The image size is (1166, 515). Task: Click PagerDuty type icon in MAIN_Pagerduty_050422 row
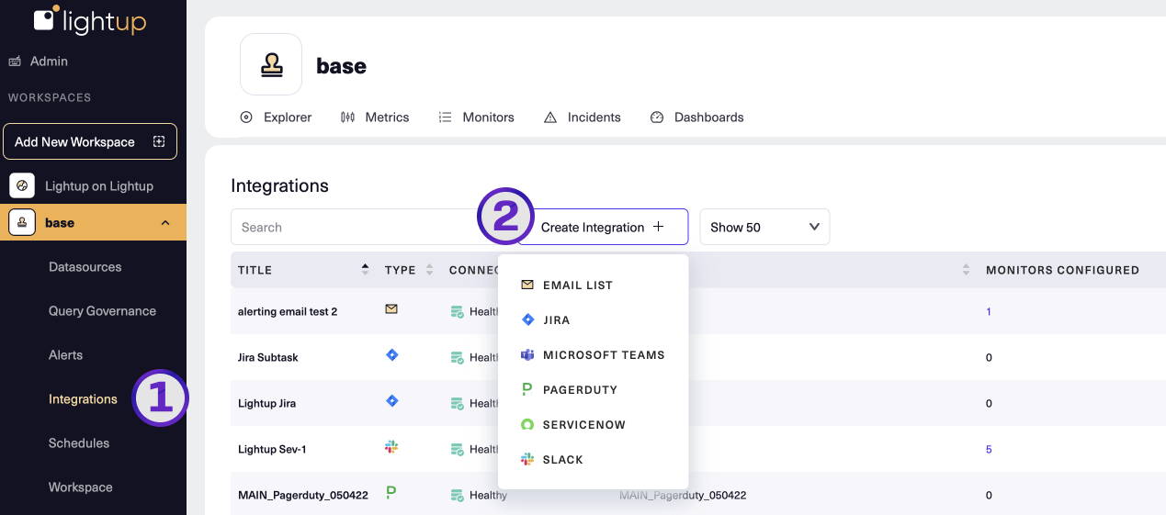click(x=391, y=493)
